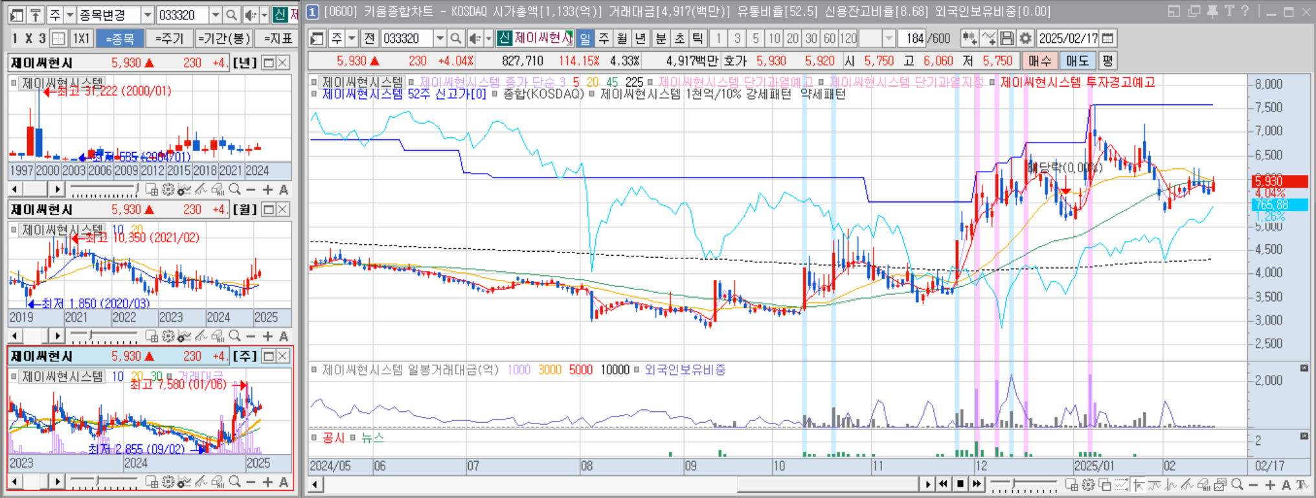Click the 전 button before stock code
The height and width of the screenshot is (498, 1316).
(369, 38)
